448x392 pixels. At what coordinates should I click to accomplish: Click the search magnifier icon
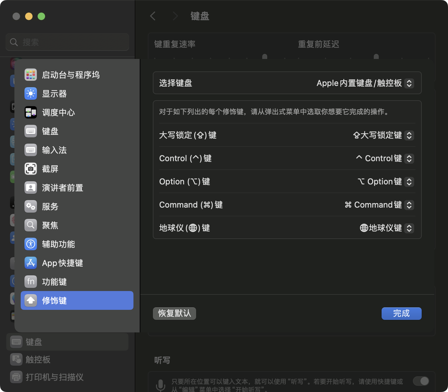click(x=14, y=42)
